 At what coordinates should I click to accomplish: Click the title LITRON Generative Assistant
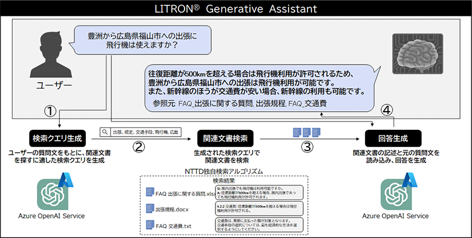236,8
